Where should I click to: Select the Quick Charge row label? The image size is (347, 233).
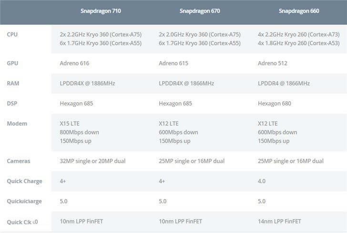[x=25, y=181]
